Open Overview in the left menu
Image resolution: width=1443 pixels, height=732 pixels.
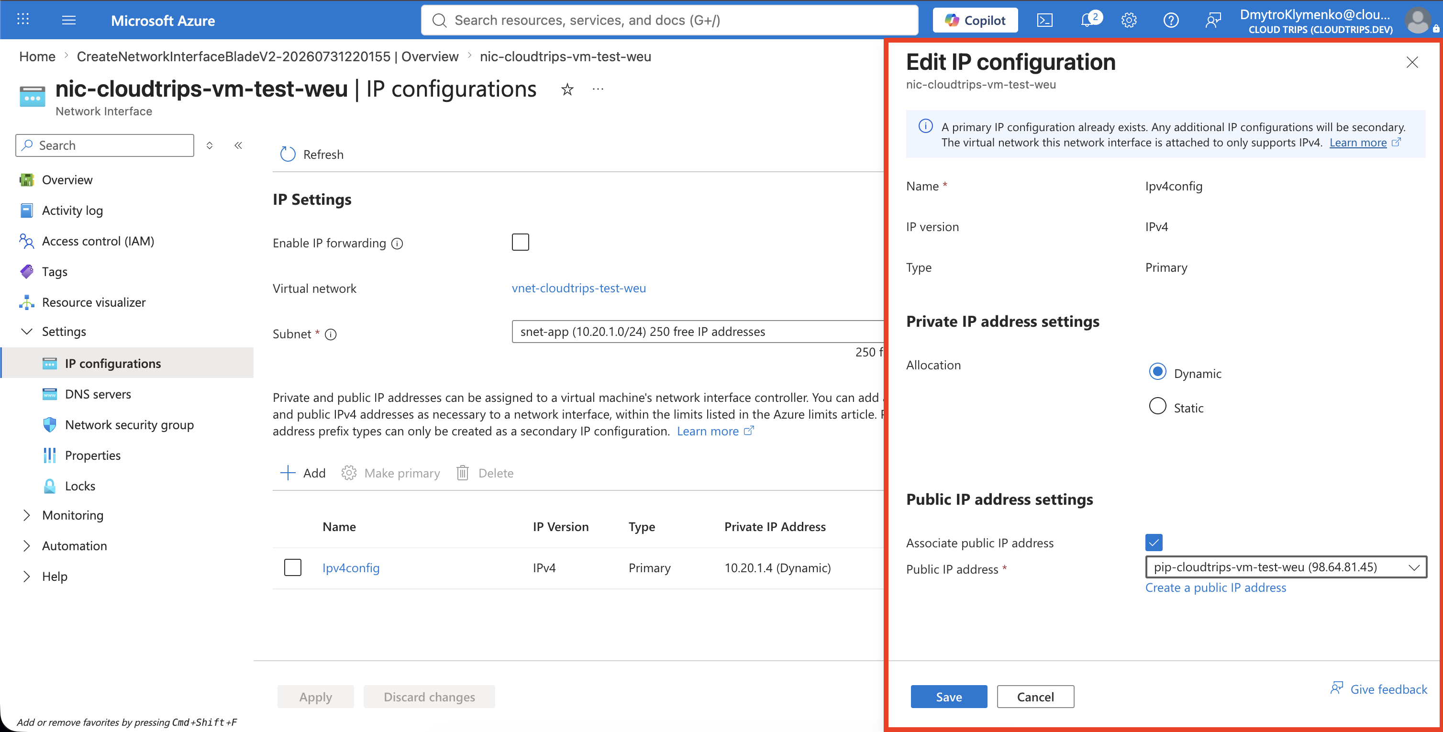point(67,180)
